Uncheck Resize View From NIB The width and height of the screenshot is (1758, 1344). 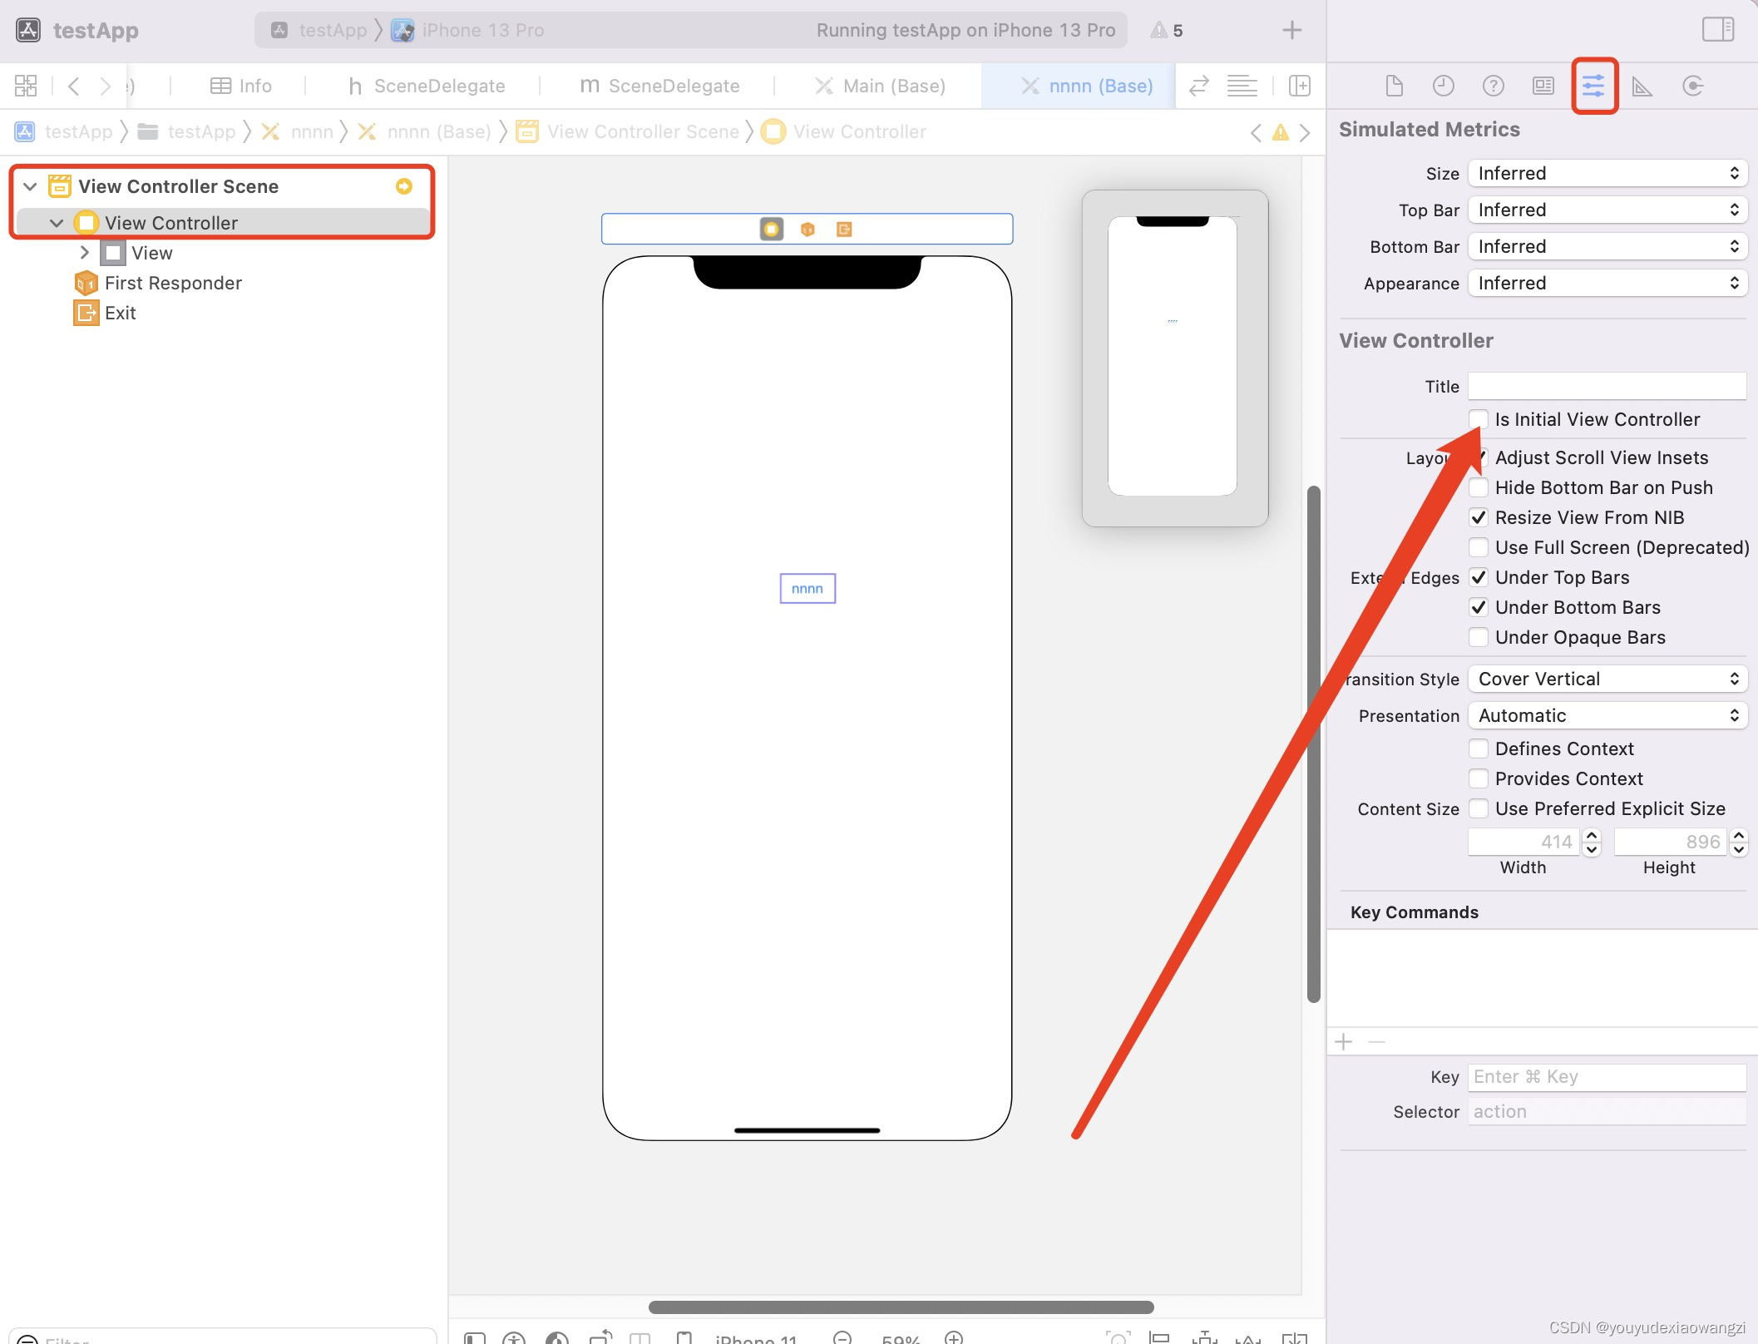coord(1479,517)
